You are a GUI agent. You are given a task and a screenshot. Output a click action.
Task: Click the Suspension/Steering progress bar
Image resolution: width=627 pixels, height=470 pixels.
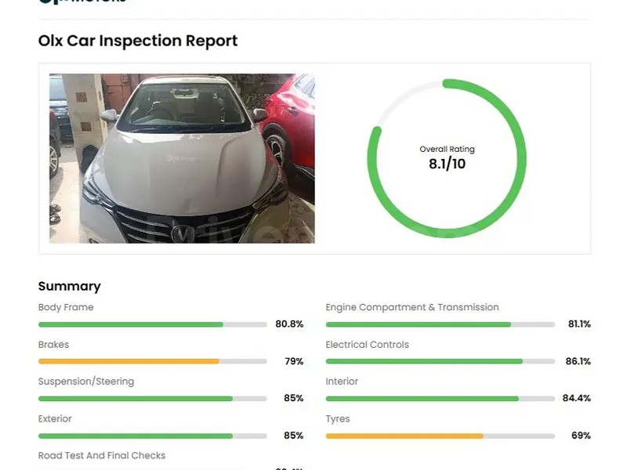152,399
